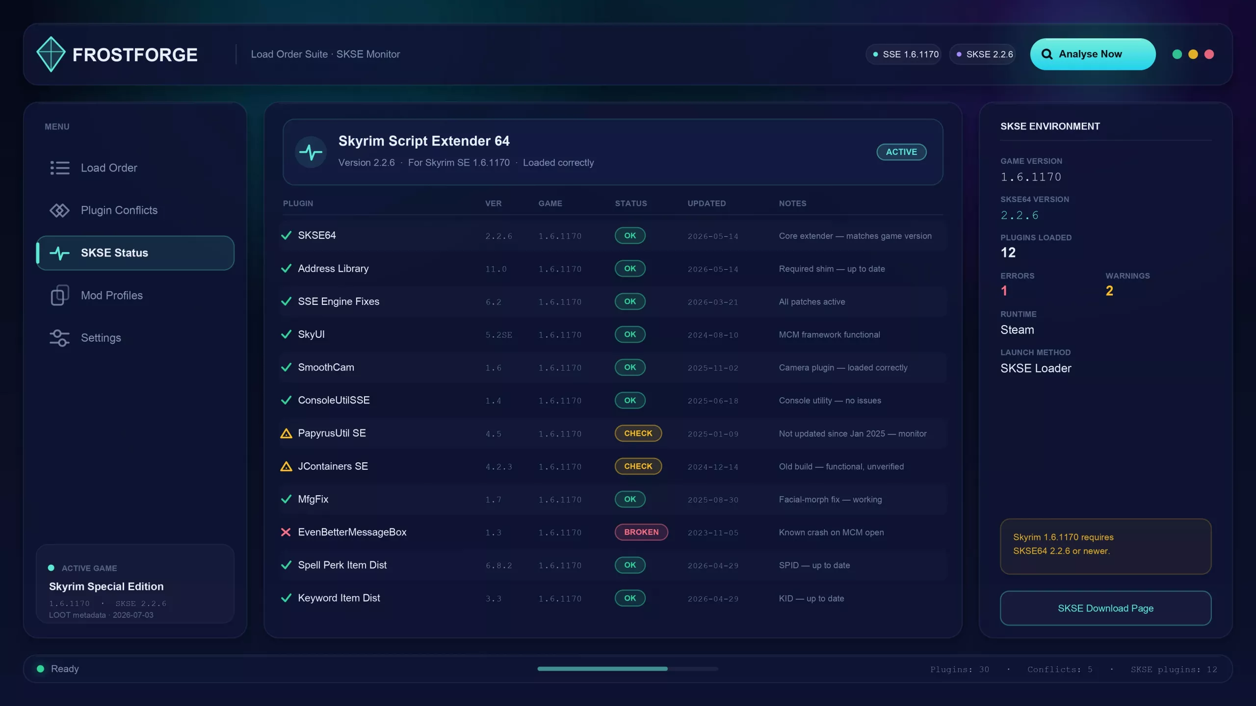Click the yellow window control dot

(1193, 54)
